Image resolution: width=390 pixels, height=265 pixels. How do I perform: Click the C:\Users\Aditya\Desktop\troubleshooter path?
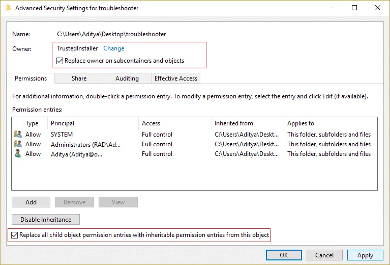[x=111, y=34]
